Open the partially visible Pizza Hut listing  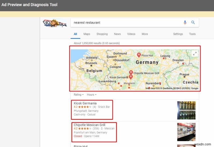click(x=81, y=146)
